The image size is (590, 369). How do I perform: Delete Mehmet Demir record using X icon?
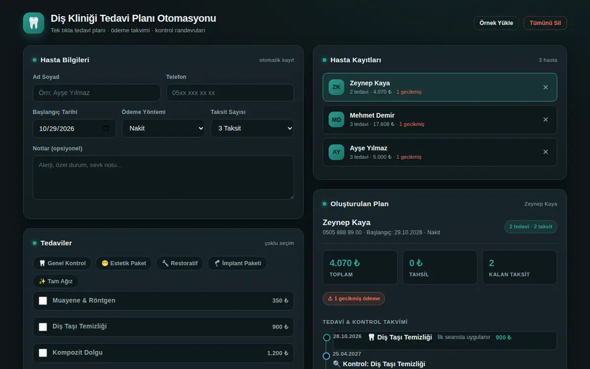point(545,120)
